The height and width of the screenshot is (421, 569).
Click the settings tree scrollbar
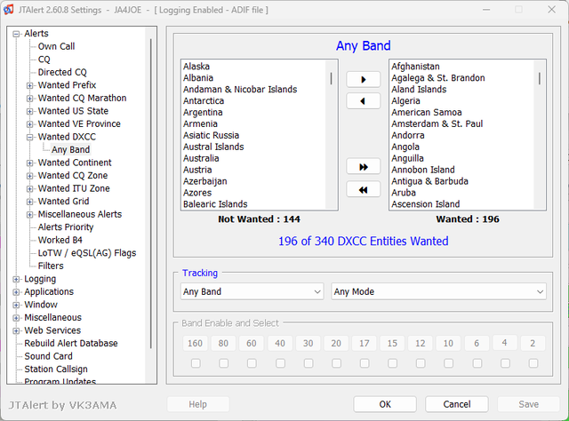coord(150,194)
